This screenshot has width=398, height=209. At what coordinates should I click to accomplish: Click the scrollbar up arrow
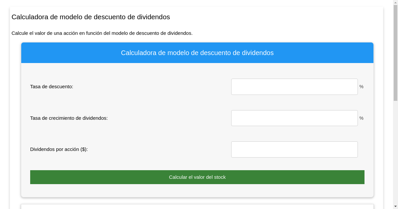coord(396,2)
